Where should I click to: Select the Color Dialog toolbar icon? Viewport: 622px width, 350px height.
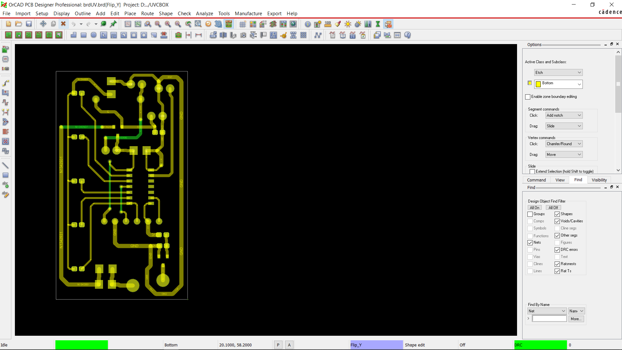(338, 24)
